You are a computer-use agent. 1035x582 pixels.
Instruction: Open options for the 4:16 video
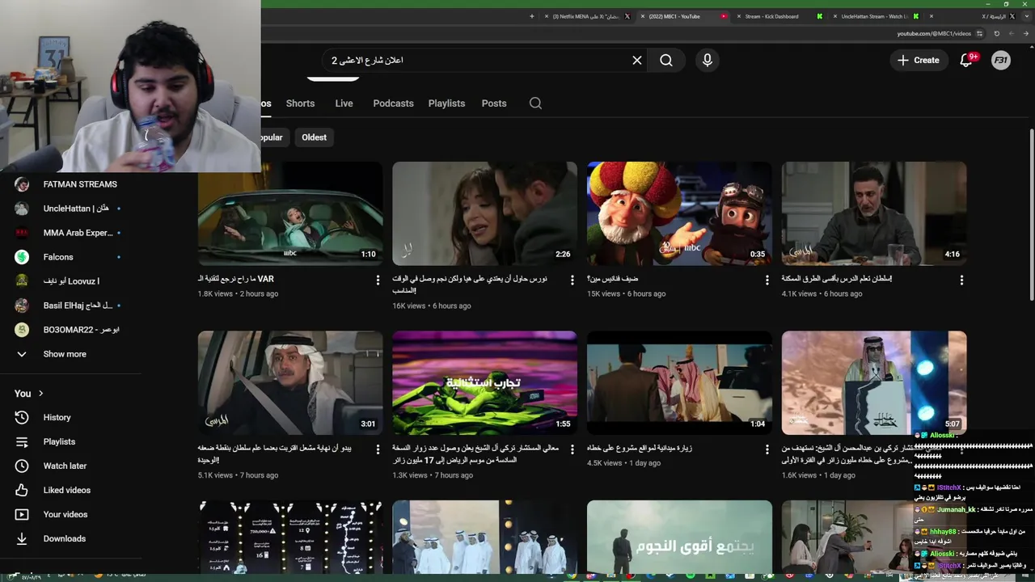961,280
